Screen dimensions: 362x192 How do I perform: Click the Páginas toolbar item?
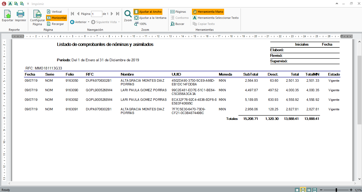point(178,12)
